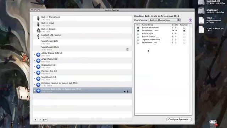
Task: Expand Adobe Encore DVD 5.0 disclosure triangle
Action: coord(35,54)
